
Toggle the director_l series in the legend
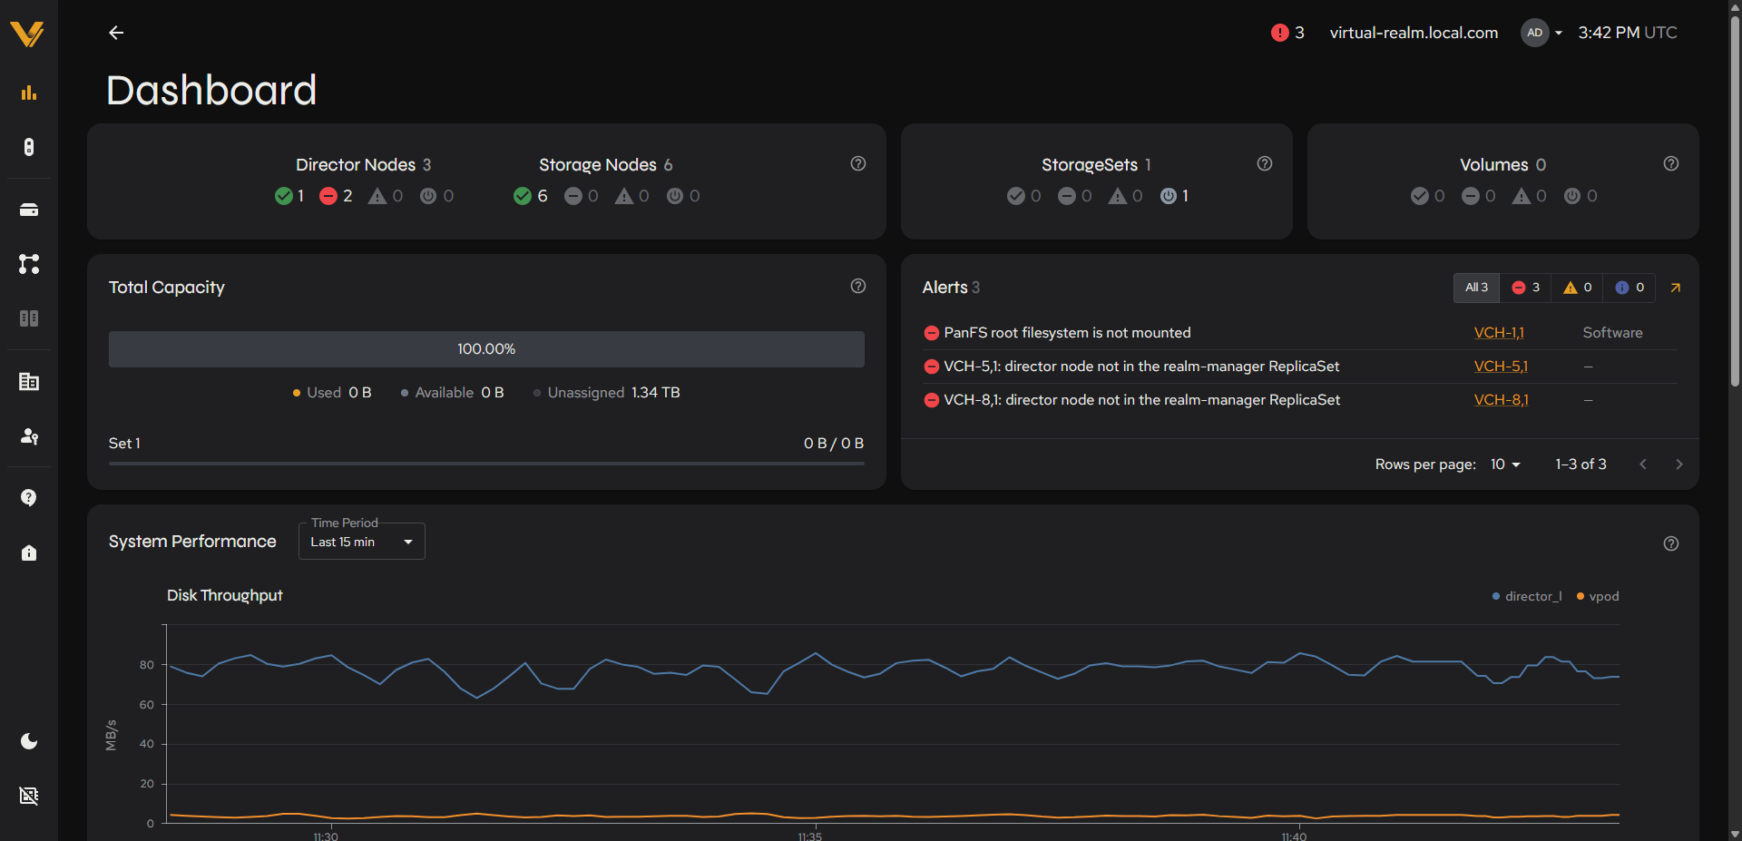[x=1527, y=596]
